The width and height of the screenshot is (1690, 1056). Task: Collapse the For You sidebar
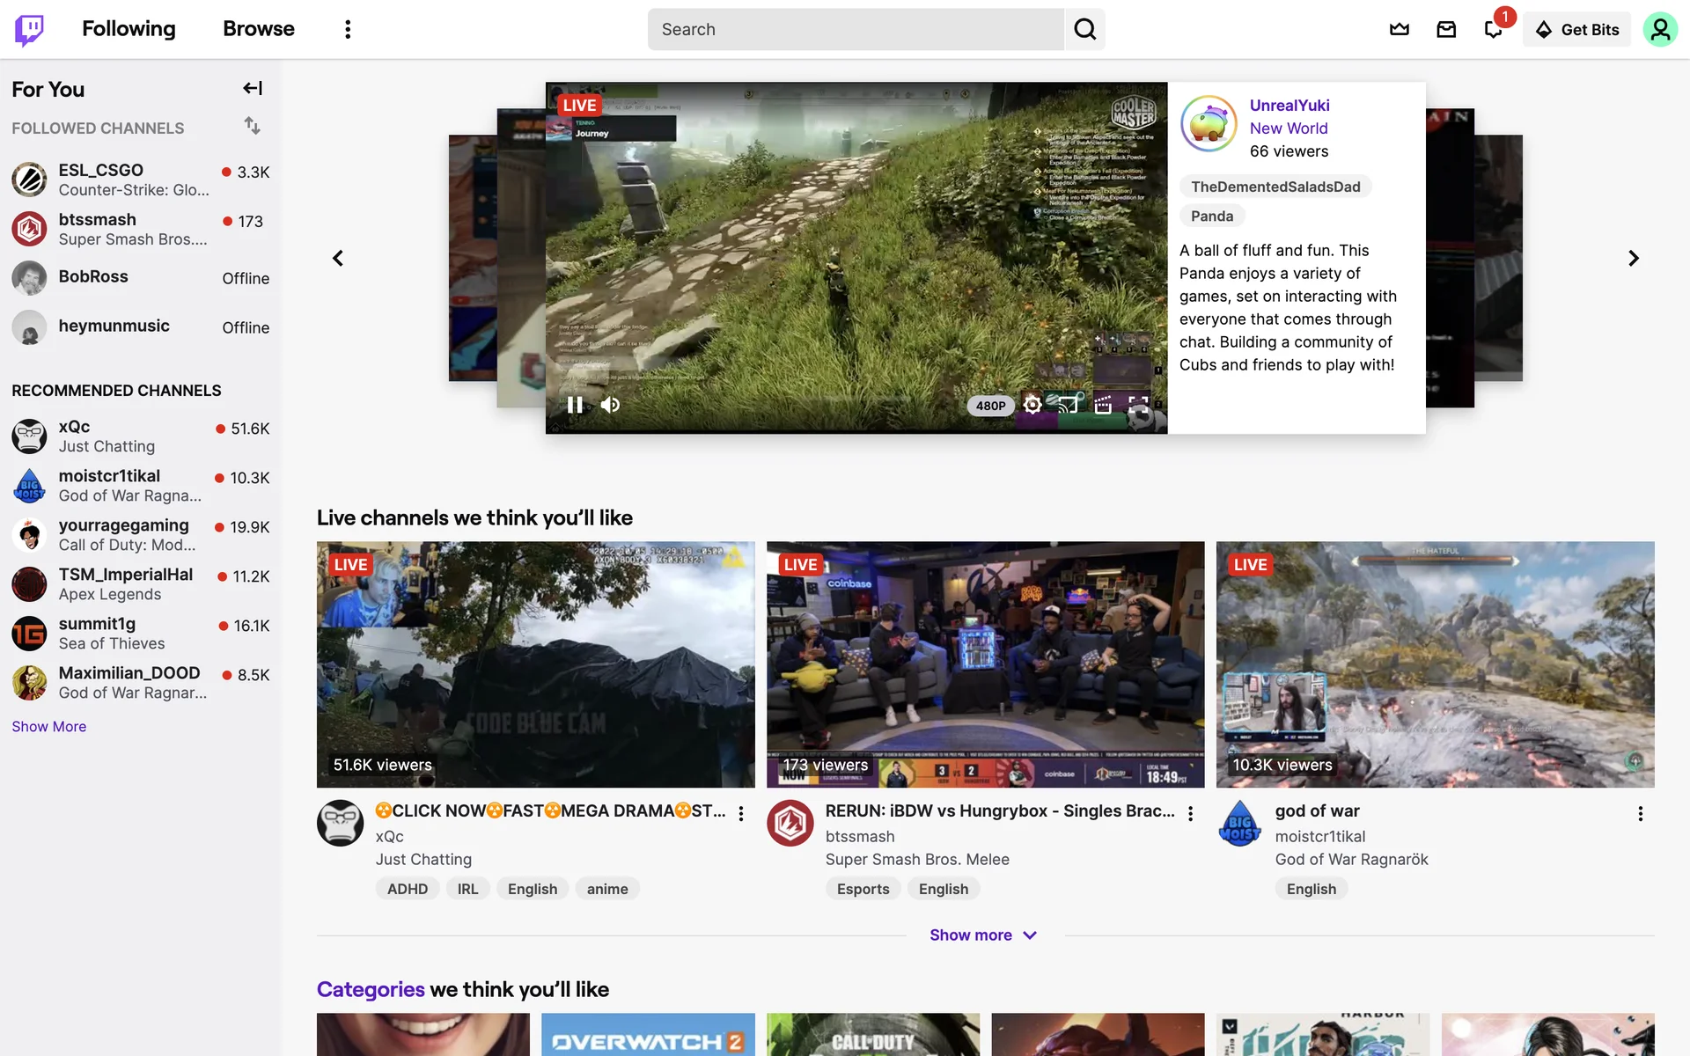coord(253,88)
